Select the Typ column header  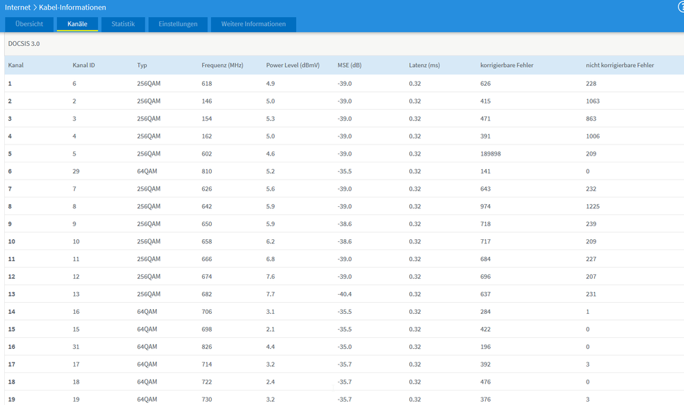[142, 65]
